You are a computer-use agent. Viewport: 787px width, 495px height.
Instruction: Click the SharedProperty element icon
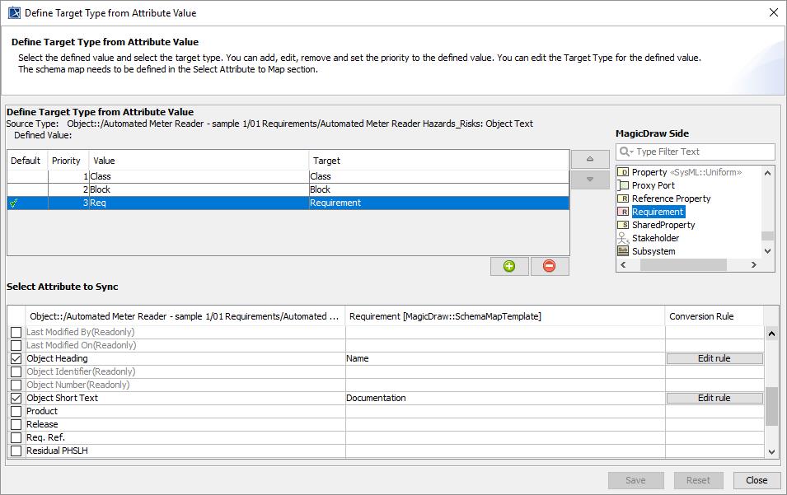tap(623, 225)
